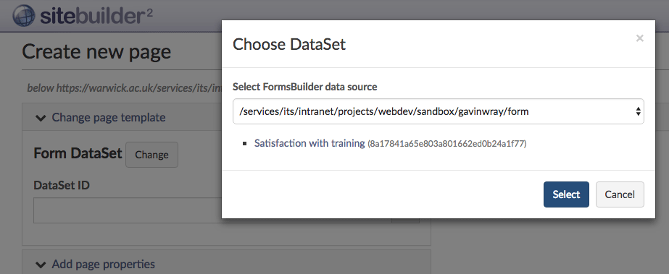The image size is (669, 274).
Task: Click the Choose DataSet dialog title
Action: coord(289,44)
